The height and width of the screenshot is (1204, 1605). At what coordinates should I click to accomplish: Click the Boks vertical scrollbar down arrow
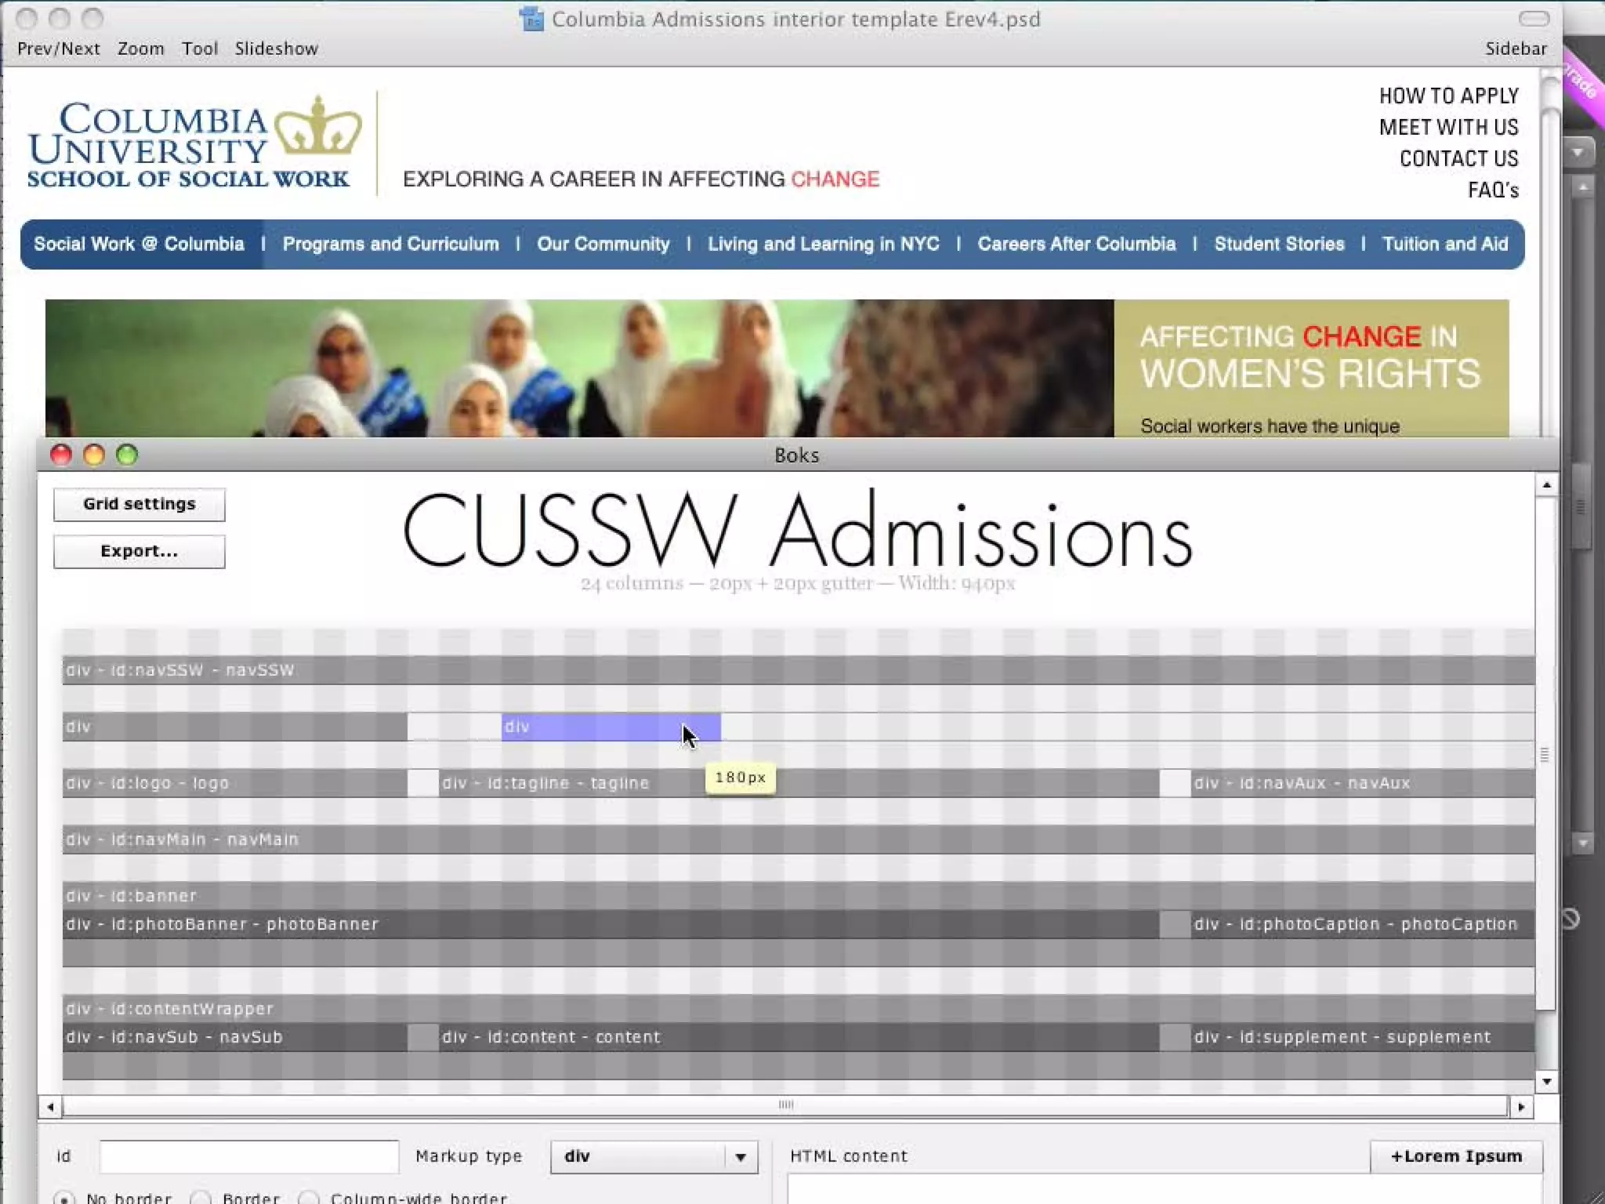coord(1546,1082)
